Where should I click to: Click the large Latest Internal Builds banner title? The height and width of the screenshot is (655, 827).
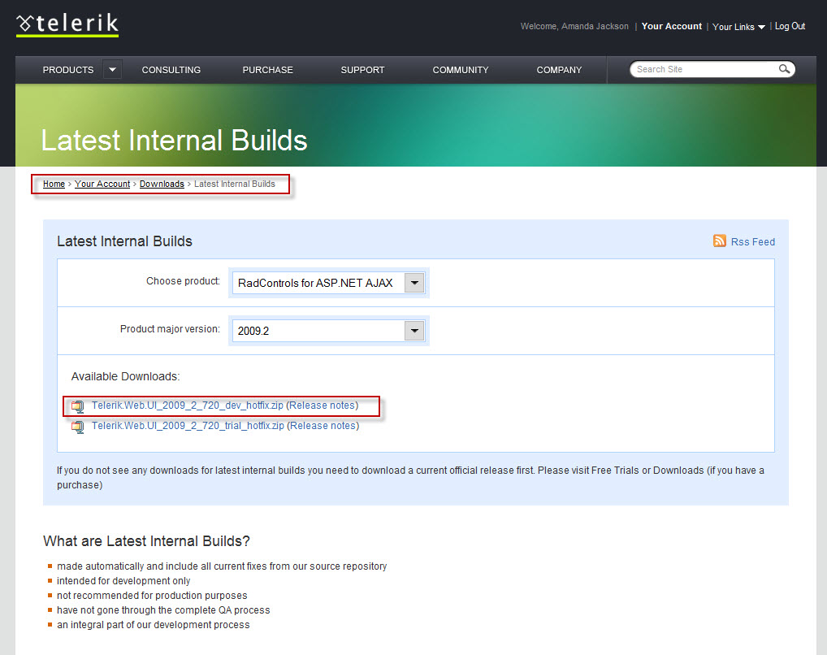coord(174,141)
